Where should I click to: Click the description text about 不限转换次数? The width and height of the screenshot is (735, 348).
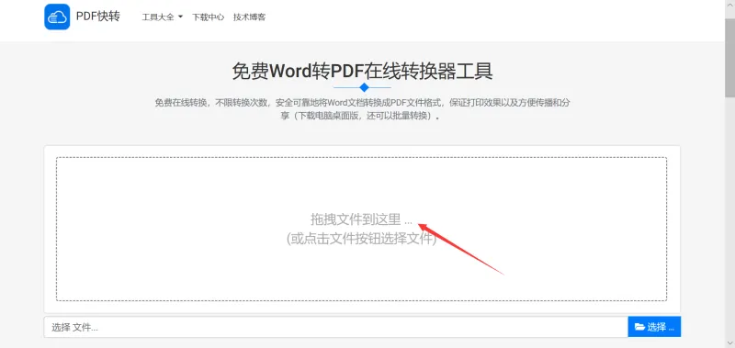coord(362,108)
